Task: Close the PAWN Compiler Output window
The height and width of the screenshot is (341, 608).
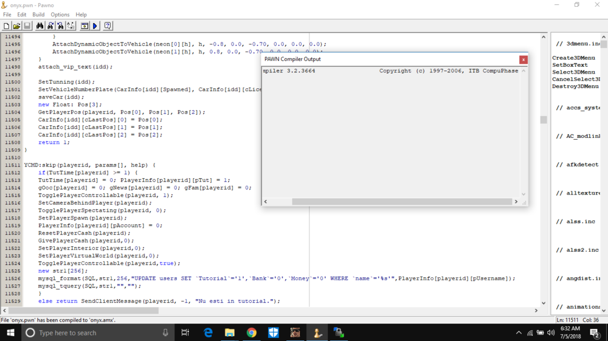Action: pos(523,60)
